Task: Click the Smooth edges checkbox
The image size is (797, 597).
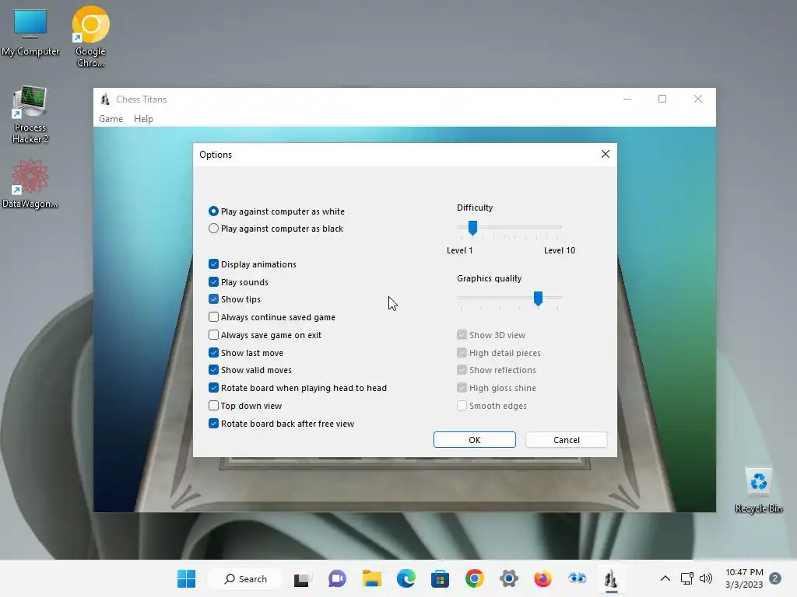Action: point(462,405)
